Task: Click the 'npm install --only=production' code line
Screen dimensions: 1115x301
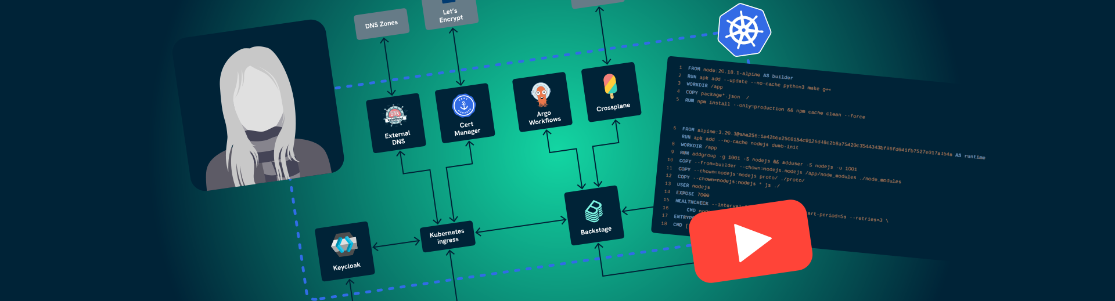Action: click(x=775, y=108)
